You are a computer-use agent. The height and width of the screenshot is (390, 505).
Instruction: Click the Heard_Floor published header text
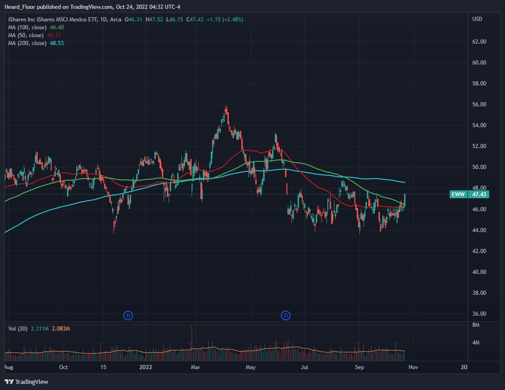(x=92, y=7)
